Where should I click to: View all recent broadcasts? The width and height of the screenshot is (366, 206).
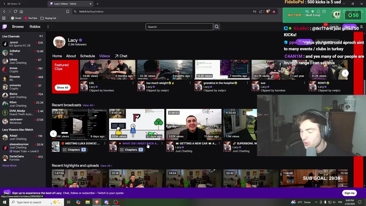pyautogui.click(x=89, y=105)
